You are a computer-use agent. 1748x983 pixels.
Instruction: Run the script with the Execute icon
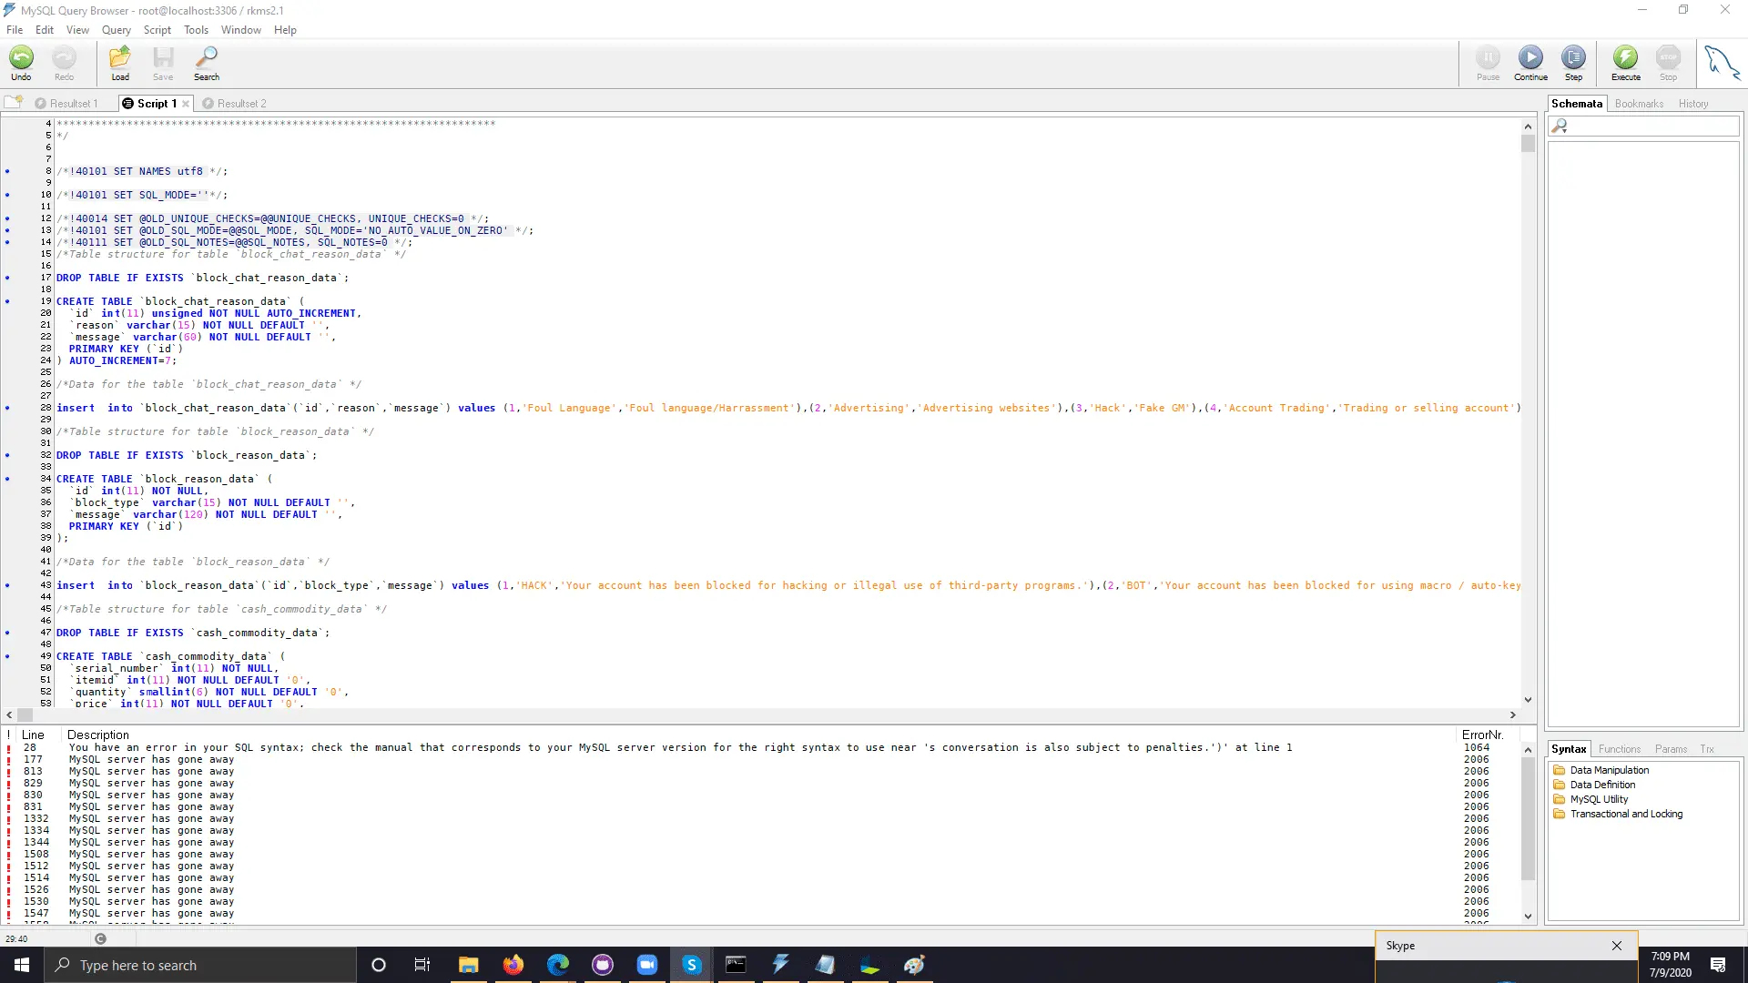(1625, 63)
